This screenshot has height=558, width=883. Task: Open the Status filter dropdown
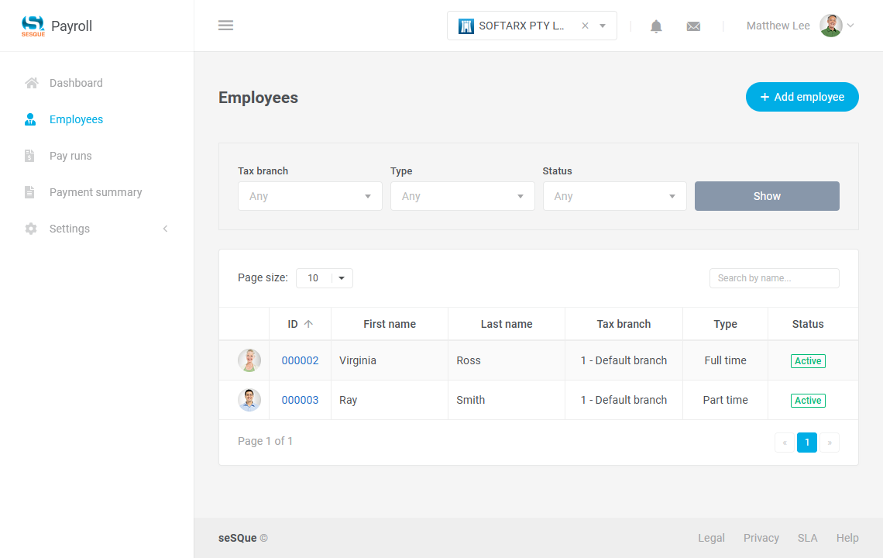tap(614, 196)
